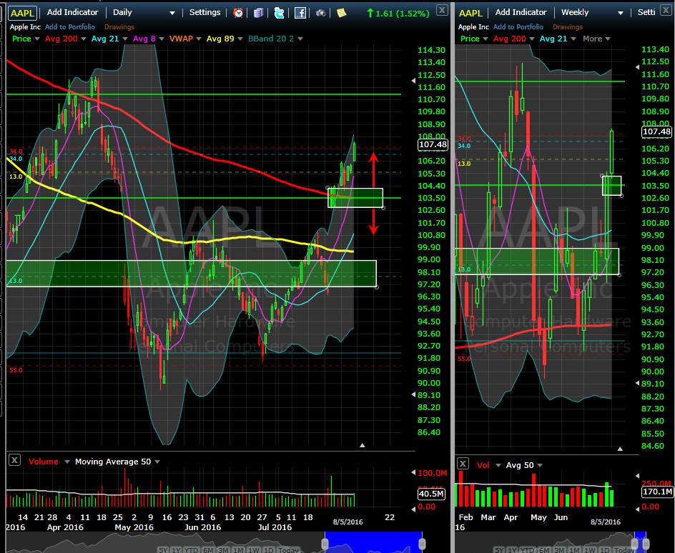Click Add to Portfolio link on daily chart

pyautogui.click(x=70, y=27)
